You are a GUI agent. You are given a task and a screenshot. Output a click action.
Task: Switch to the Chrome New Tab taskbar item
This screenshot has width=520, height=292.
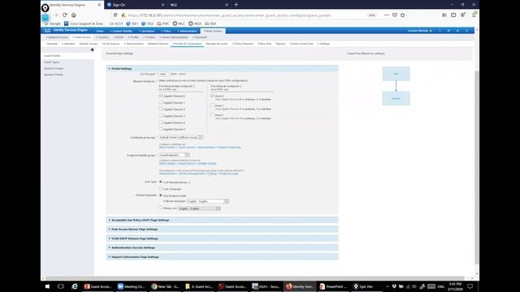point(165,286)
